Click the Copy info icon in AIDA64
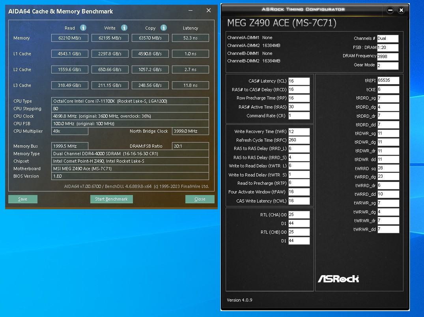Image resolution: width=424 pixels, height=317 pixels. (x=164, y=28)
